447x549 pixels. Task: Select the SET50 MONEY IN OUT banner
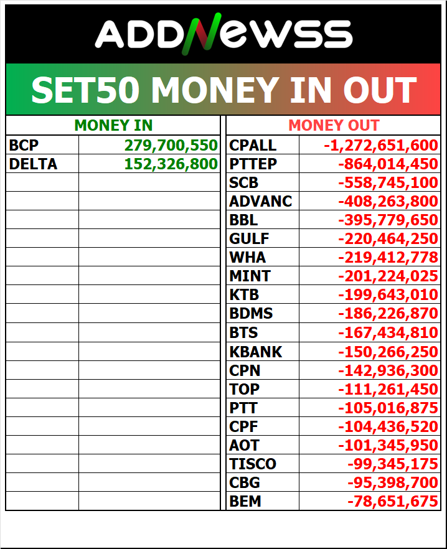click(223, 89)
